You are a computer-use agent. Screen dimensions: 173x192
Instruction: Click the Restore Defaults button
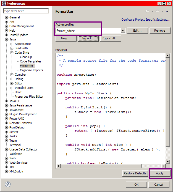pos(135,173)
